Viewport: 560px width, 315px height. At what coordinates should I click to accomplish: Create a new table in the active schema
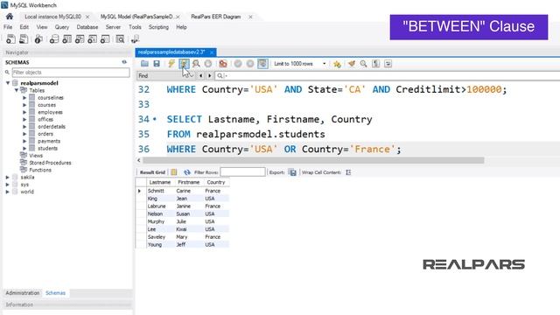(x=66, y=38)
